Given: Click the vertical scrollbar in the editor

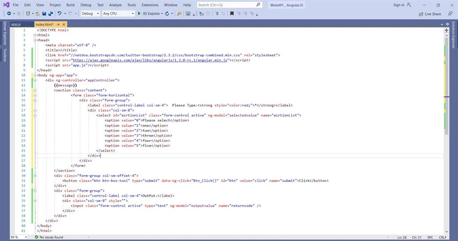Looking at the screenshot, I should coord(446,86).
